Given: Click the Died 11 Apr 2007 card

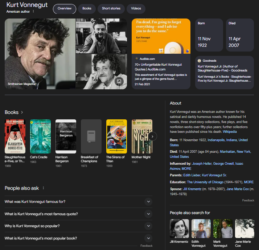Looking at the screenshot, I should click(240, 35).
